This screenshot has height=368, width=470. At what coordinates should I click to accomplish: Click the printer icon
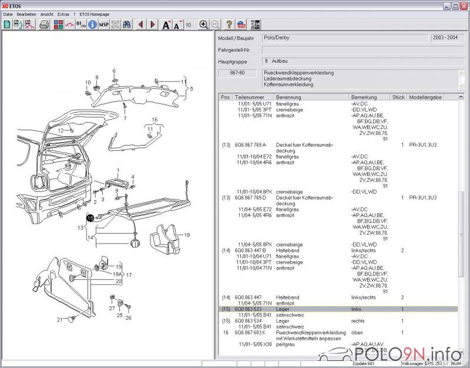pyautogui.click(x=43, y=25)
